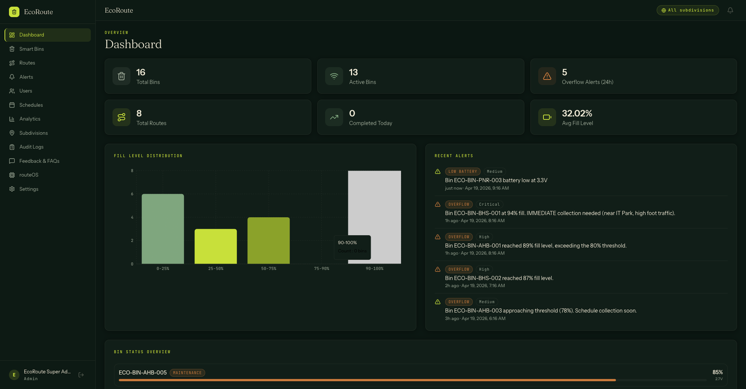The height and width of the screenshot is (389, 746).
Task: Click the Schedules calendar icon in sidebar
Action: pos(12,105)
